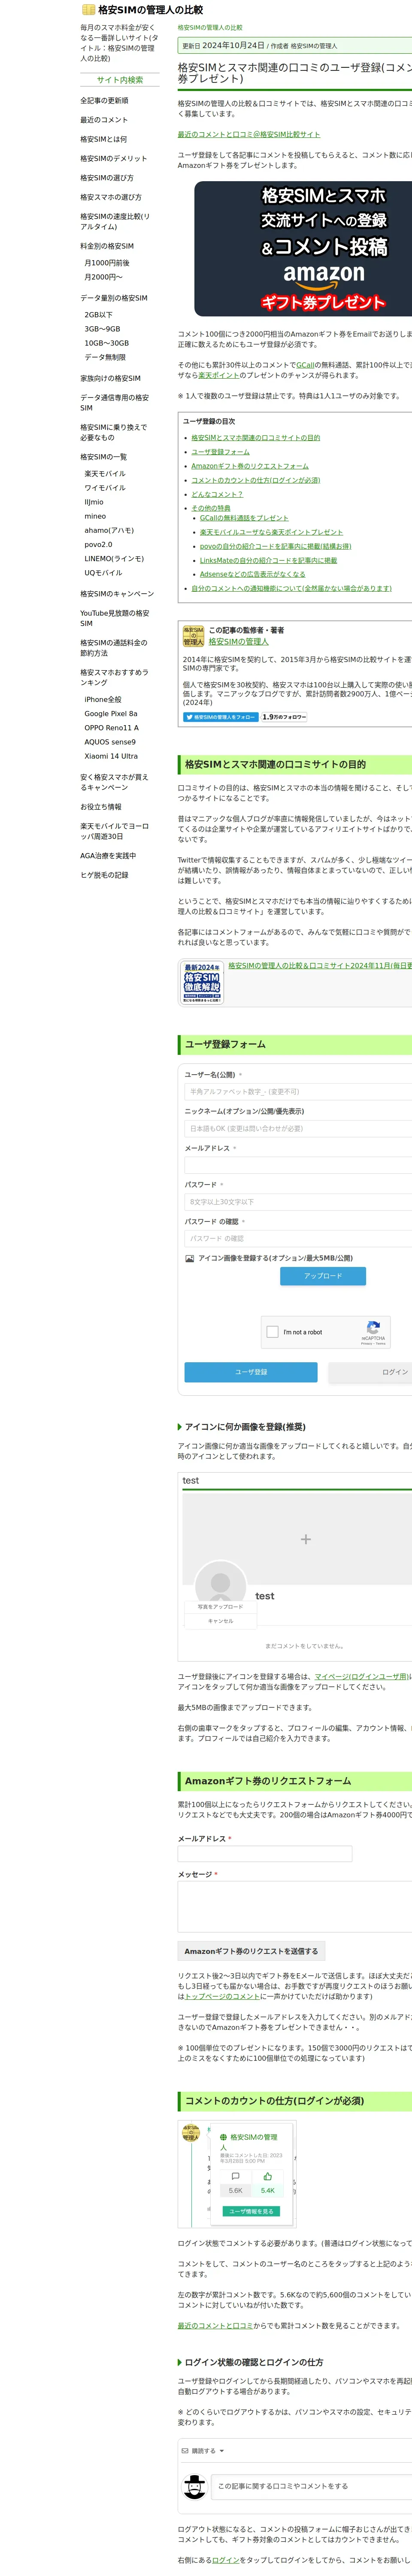Click the メッセージ textarea in request form
Image resolution: width=412 pixels, height=2576 pixels.
coord(295,1907)
